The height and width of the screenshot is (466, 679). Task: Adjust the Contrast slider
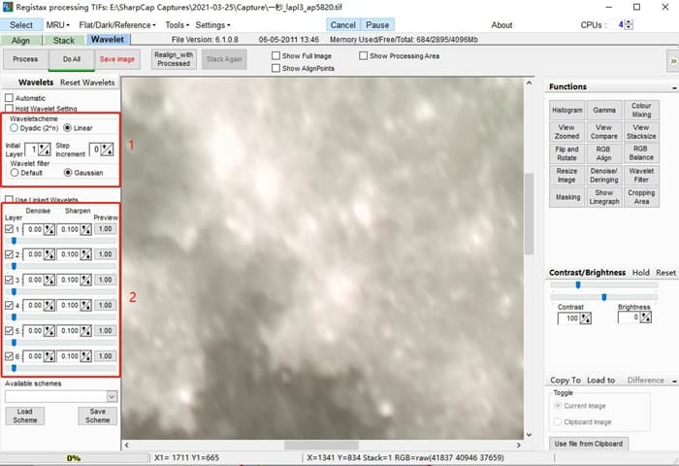[578, 285]
